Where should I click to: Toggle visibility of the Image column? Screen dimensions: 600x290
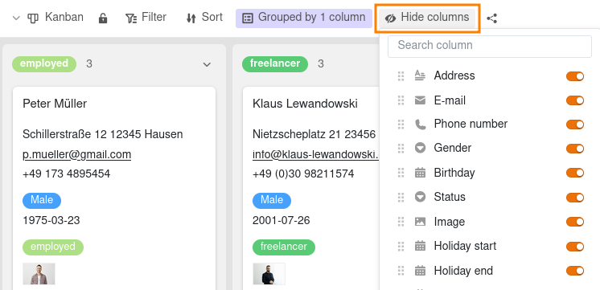click(x=575, y=222)
